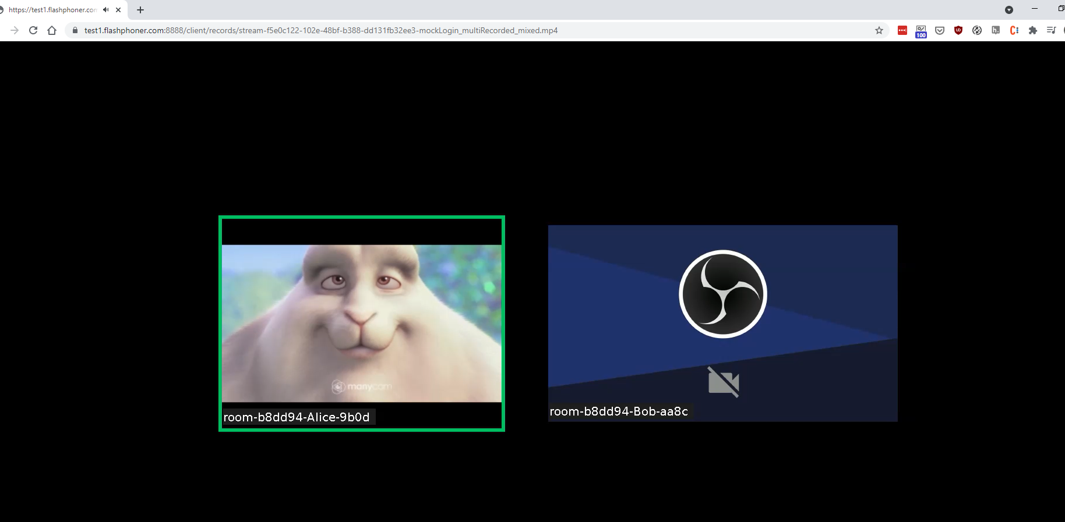
Task: Go to the browser home page
Action: pos(52,30)
